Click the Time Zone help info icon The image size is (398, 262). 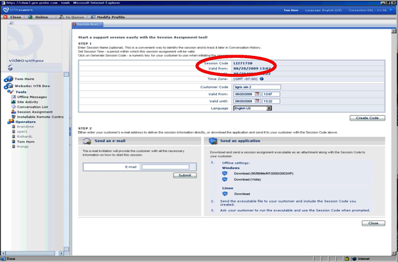(262, 79)
